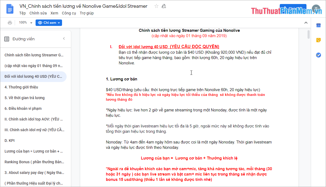
Task: Open Google Keep notes panel
Action: (x=319, y=40)
